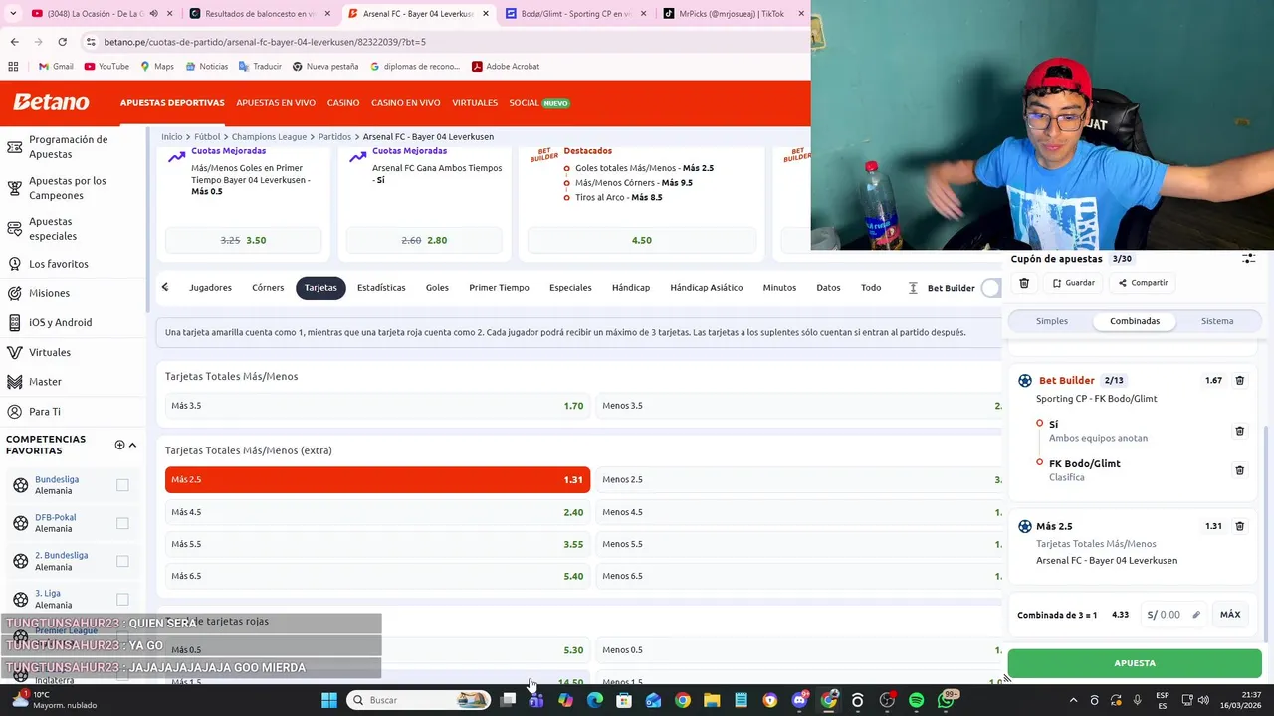Select Simples coupon tab
The width and height of the screenshot is (1274, 716).
click(x=1052, y=321)
